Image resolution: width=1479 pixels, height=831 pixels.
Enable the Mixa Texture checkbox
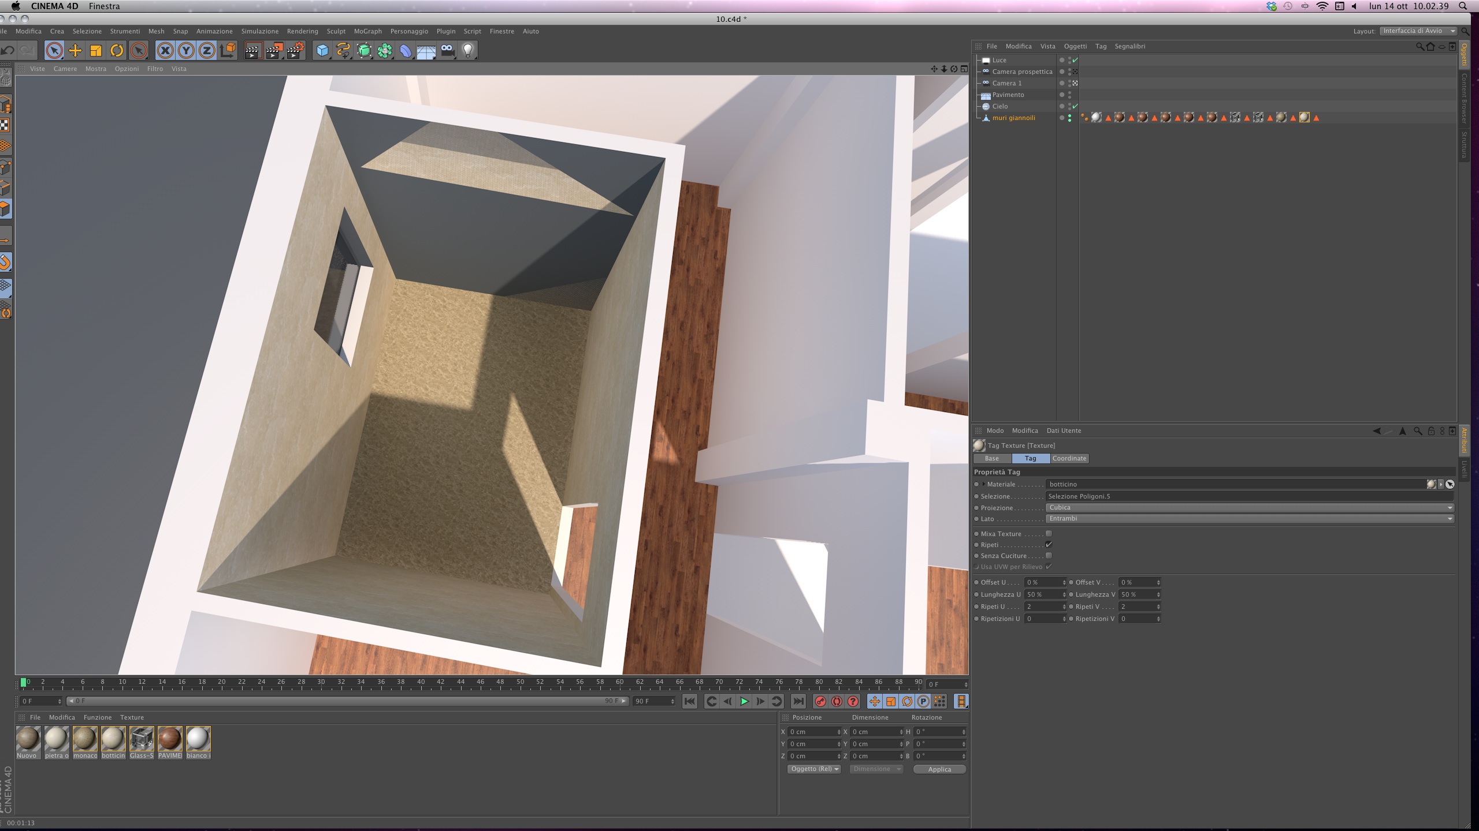tap(1049, 534)
